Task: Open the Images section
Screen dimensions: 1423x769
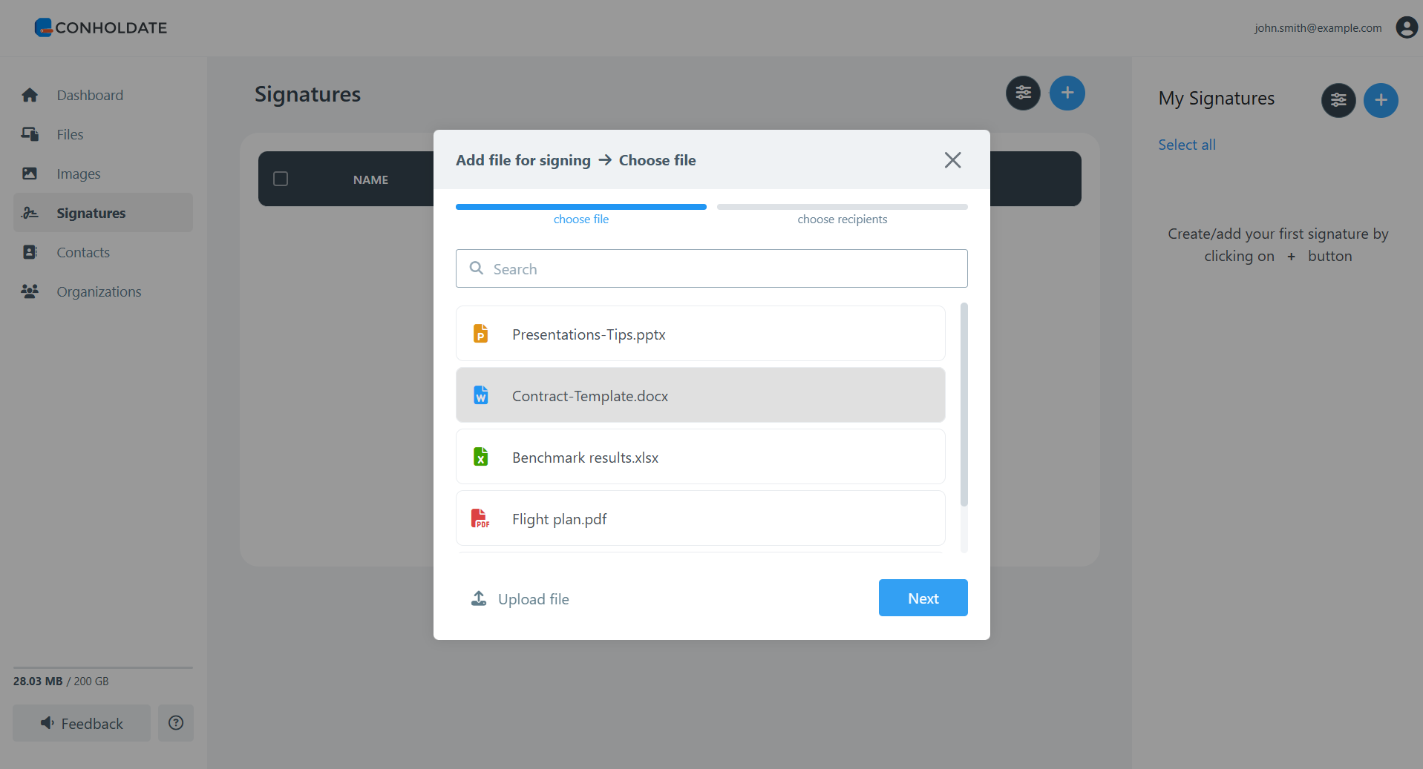Action: click(x=78, y=174)
